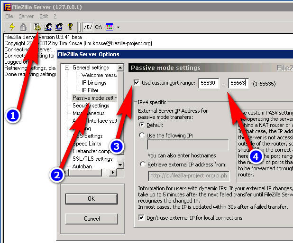
Task: Click the start port field 55530
Action: pos(209,83)
